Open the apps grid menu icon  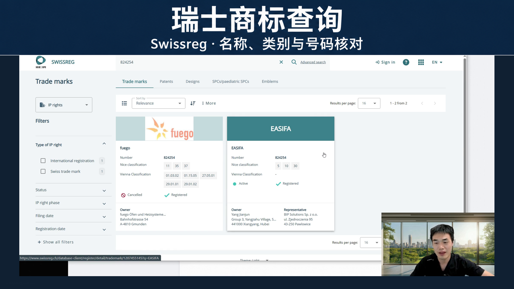pyautogui.click(x=421, y=62)
